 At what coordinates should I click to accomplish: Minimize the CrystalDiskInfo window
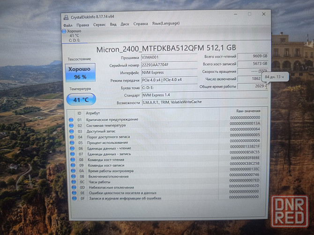tap(235, 14)
